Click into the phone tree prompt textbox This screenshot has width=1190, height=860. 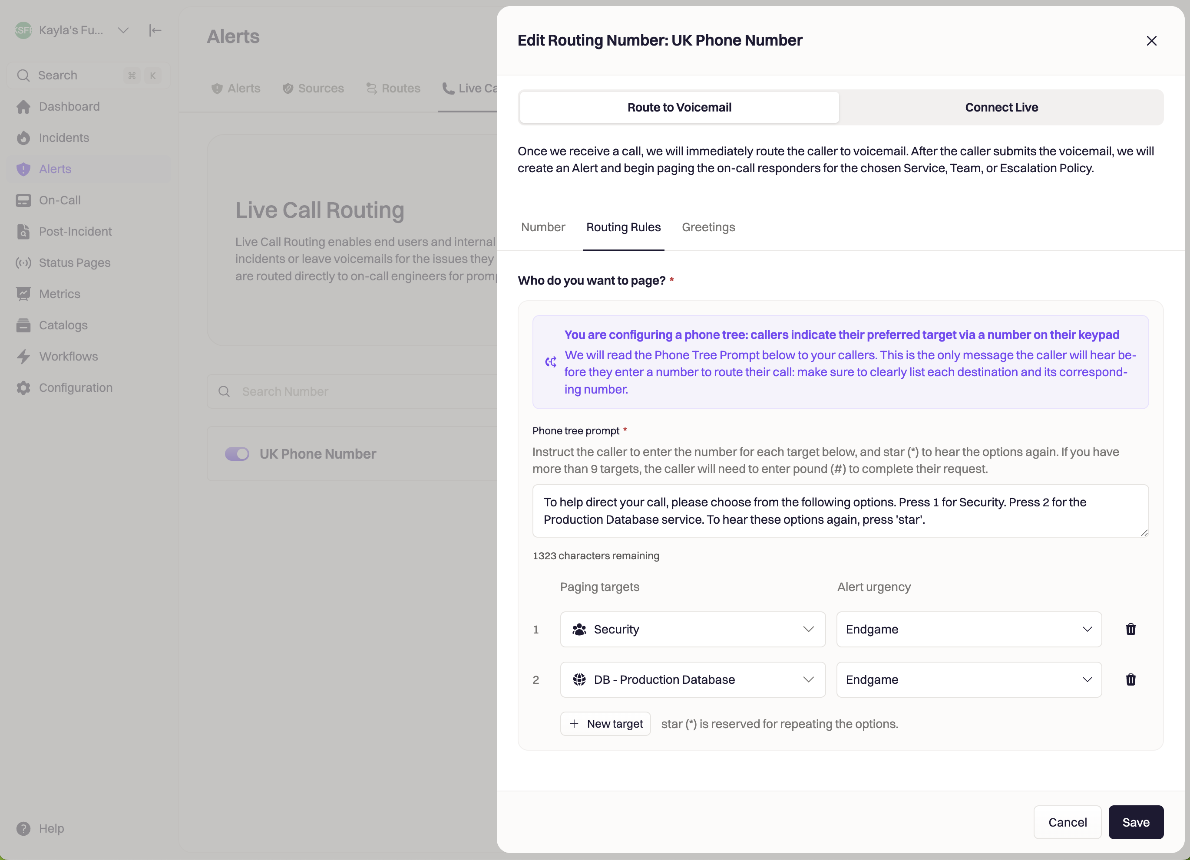[x=840, y=510]
